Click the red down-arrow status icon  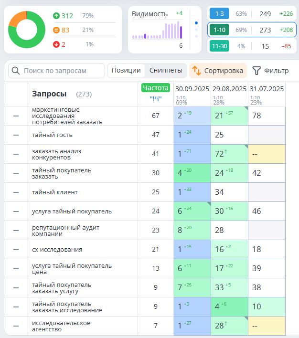click(x=56, y=44)
